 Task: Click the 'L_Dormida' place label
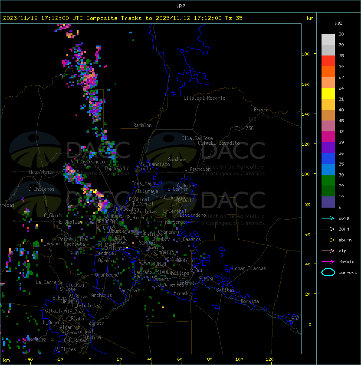247,301
